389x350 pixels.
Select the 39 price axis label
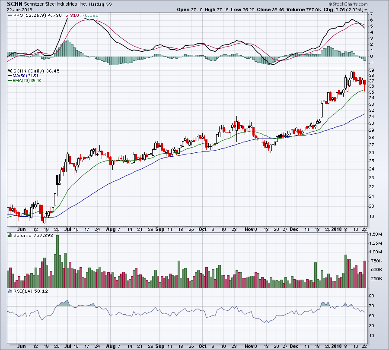[x=372, y=70]
